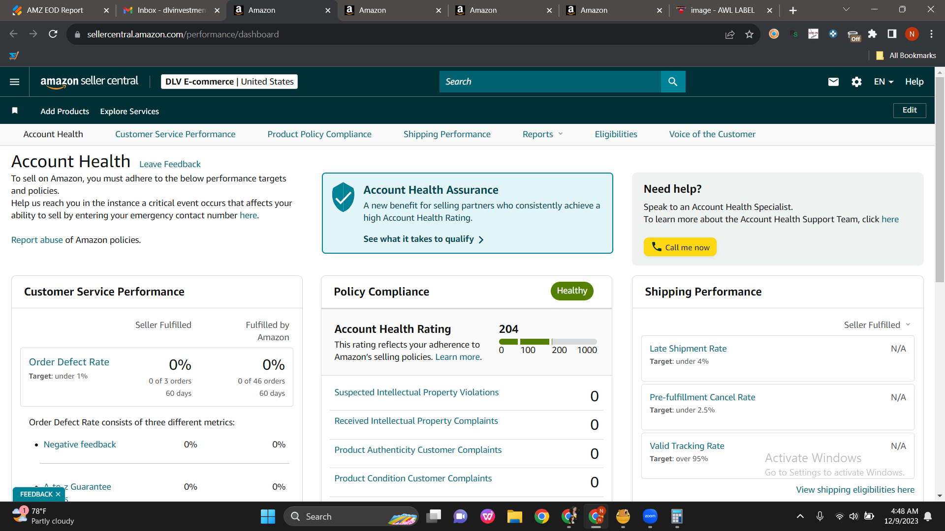The height and width of the screenshot is (531, 945).
Task: Expand the Reports dropdown menu
Action: point(542,134)
